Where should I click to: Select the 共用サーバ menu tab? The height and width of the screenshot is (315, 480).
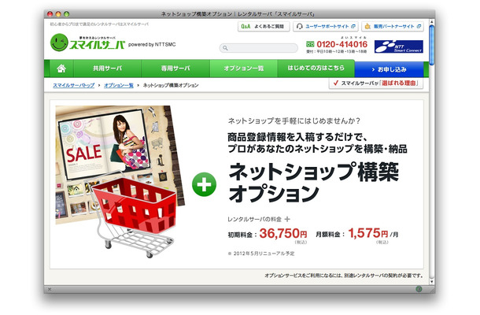coord(108,69)
